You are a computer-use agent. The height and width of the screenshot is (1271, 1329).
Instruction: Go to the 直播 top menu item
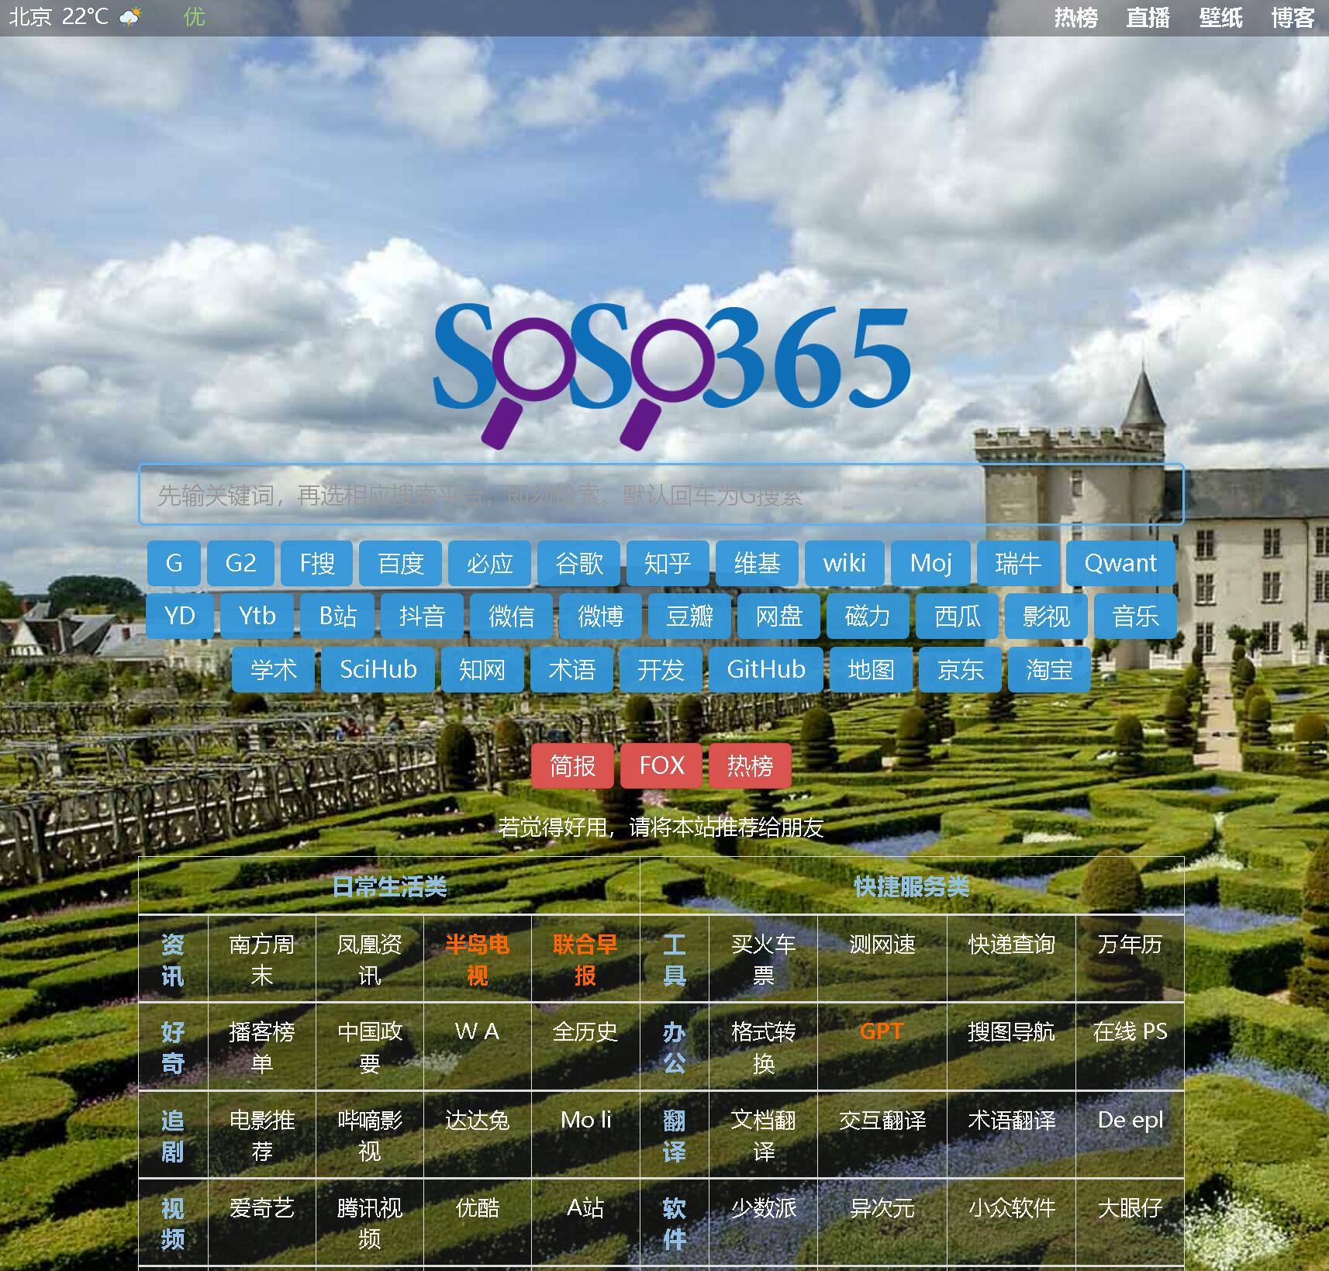click(1148, 18)
